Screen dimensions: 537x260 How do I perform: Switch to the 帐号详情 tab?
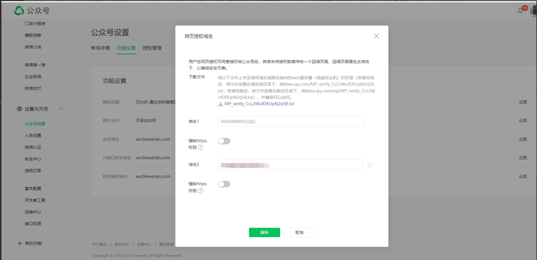pos(100,48)
